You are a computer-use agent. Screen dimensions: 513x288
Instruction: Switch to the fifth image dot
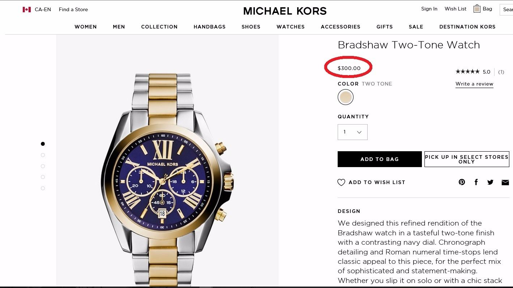point(43,188)
